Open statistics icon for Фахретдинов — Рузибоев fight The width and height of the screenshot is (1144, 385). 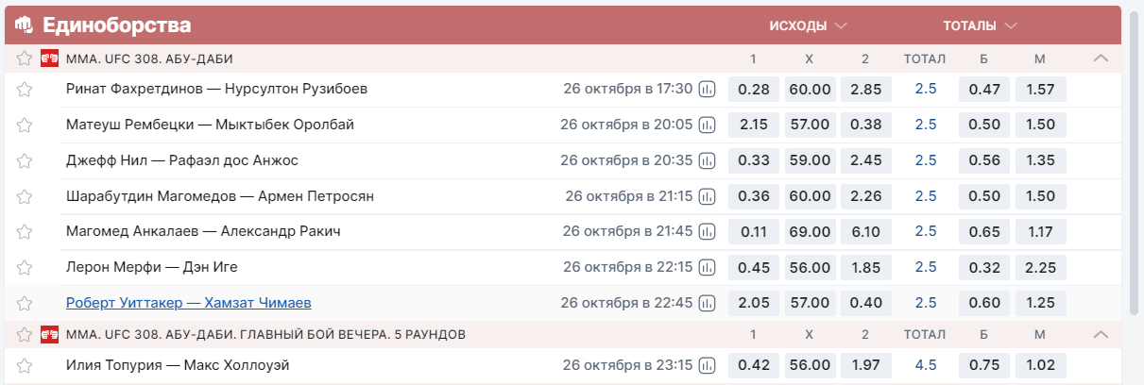pos(708,89)
